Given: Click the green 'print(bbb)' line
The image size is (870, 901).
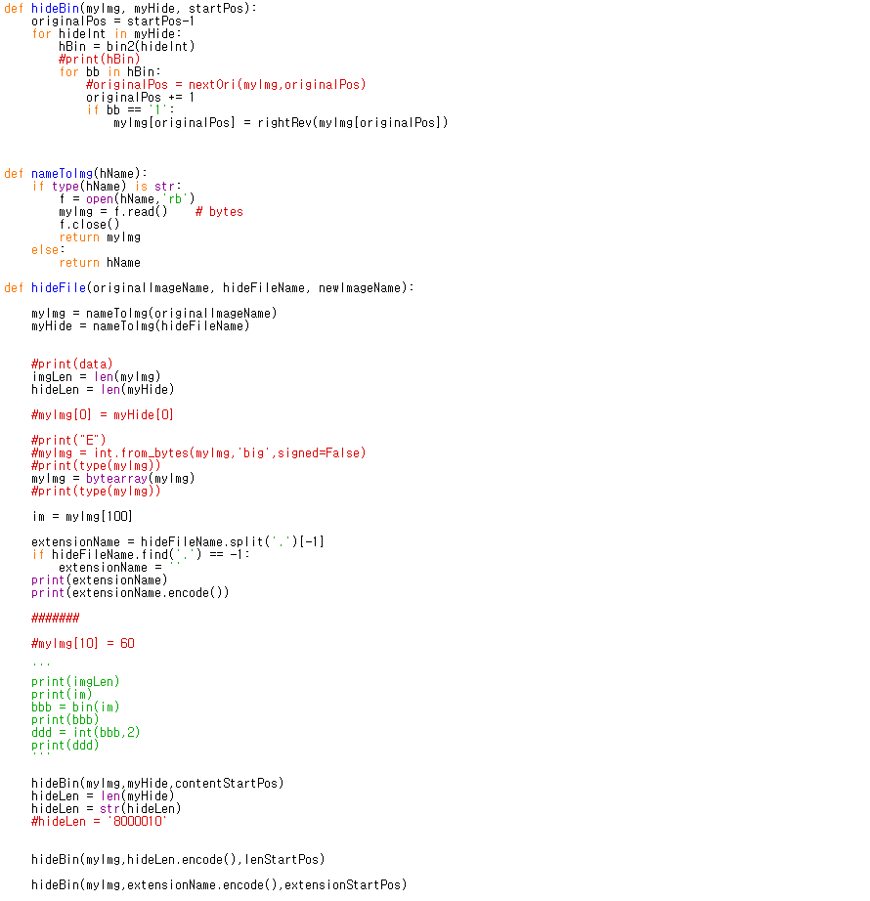Looking at the screenshot, I should (x=65, y=719).
